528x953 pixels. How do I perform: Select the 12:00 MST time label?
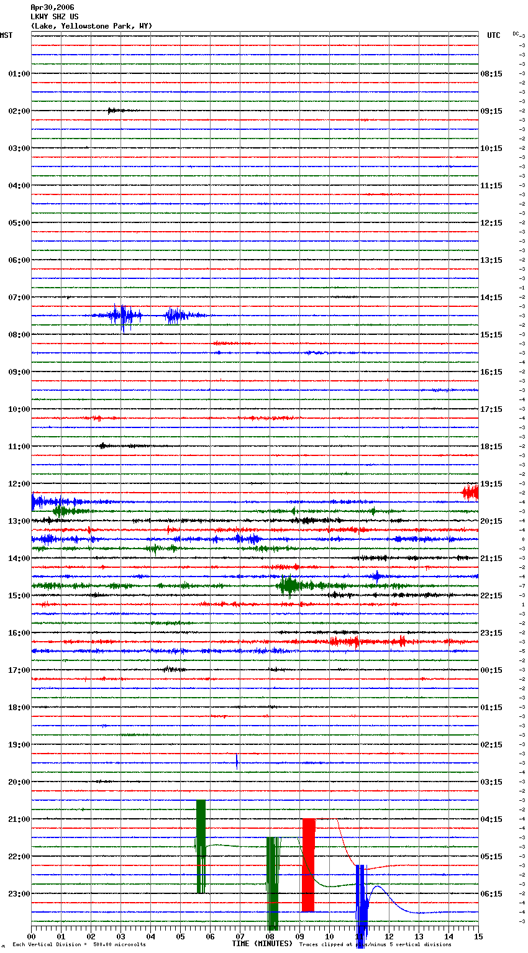coord(19,484)
